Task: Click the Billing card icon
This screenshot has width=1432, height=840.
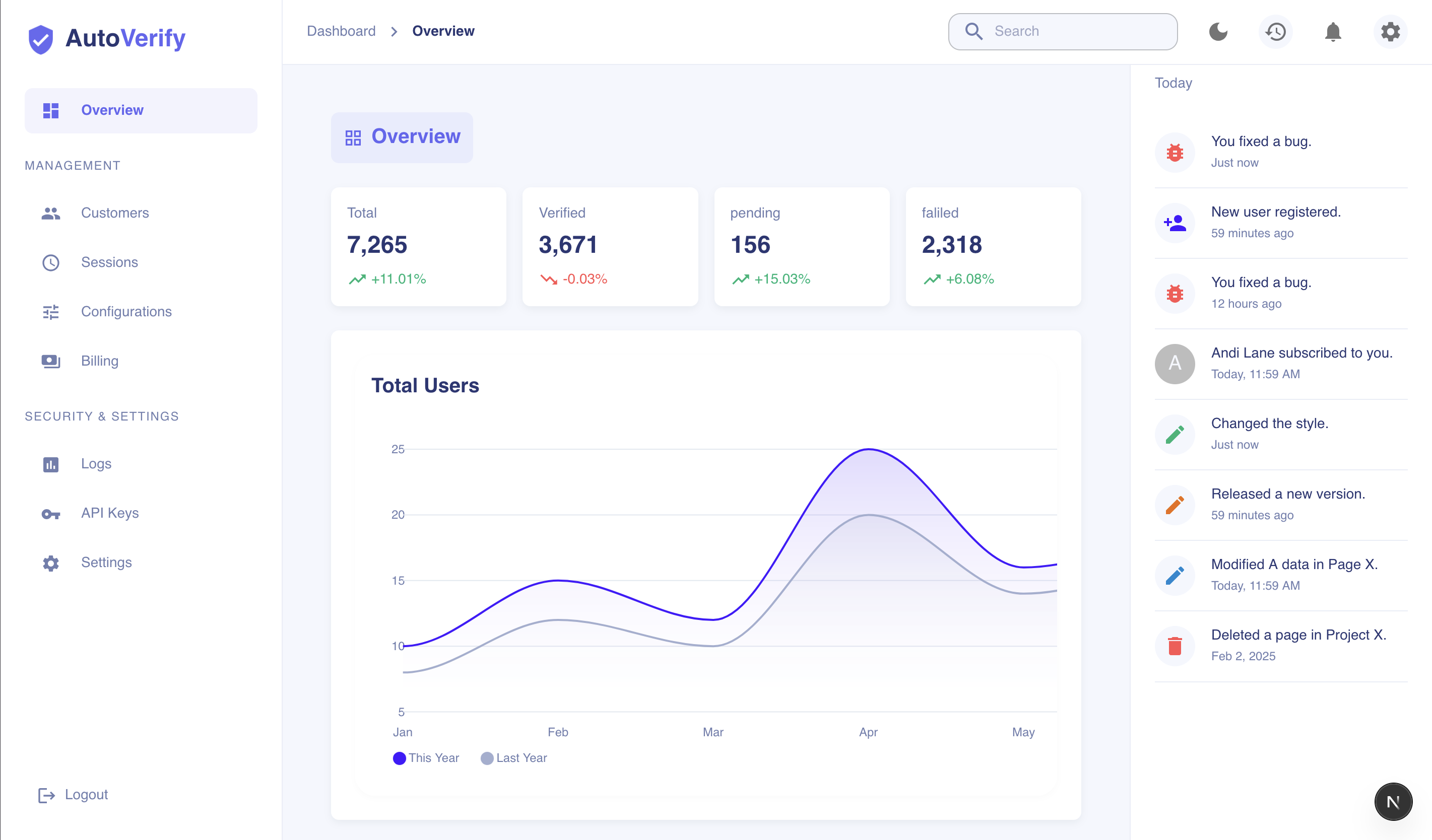Action: coord(50,361)
